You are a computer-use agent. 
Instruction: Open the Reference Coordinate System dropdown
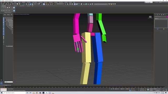click(36, 4)
